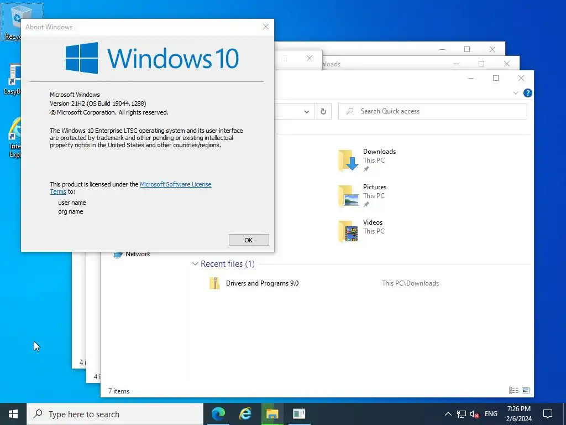Viewport: 566px width, 425px height.
Task: Select 'This PC\Downloads' path text
Action: pyautogui.click(x=411, y=283)
